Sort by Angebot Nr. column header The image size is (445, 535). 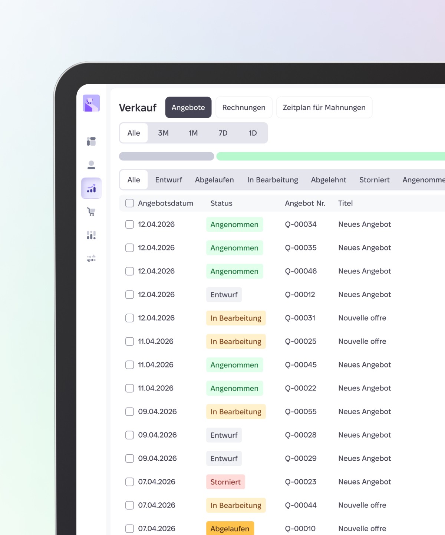point(305,203)
